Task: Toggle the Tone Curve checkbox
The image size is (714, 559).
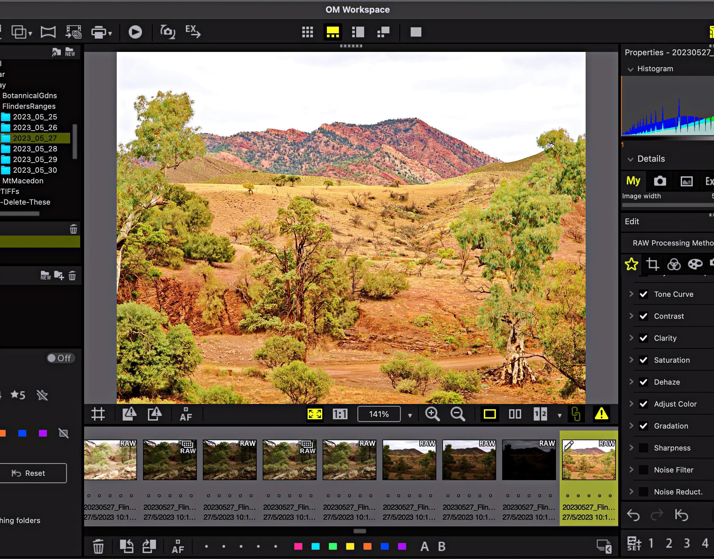Action: [x=643, y=294]
